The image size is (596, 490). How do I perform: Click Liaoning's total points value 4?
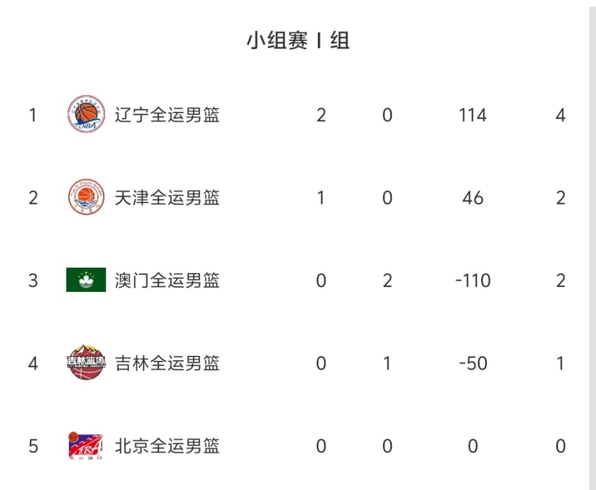coord(560,115)
